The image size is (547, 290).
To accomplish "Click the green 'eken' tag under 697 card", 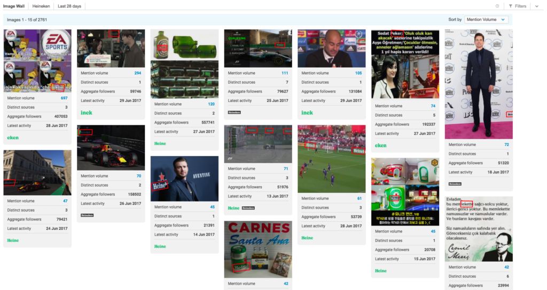I will 13,138.
